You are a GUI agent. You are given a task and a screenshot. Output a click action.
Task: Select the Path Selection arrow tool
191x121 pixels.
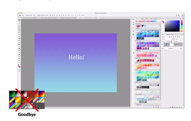pos(19,54)
